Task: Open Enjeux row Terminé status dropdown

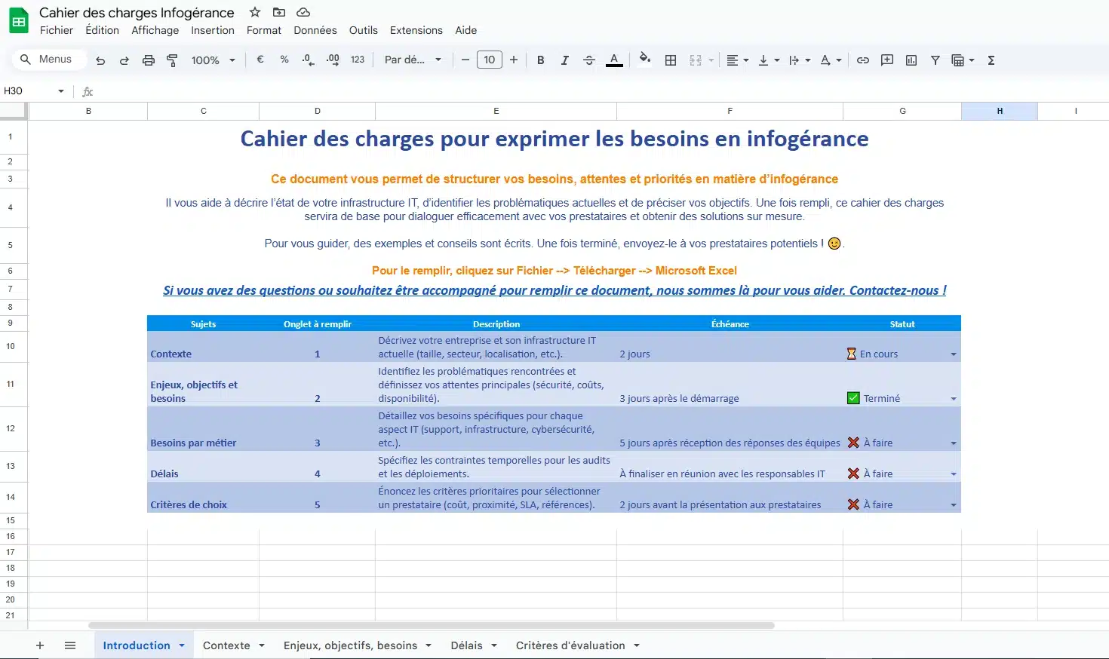Action: coord(954,399)
